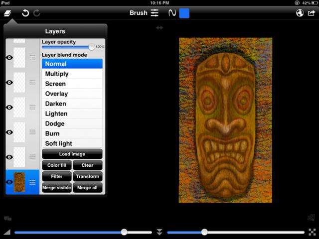
Task: Open brush settings sliders icon
Action: (x=155, y=13)
